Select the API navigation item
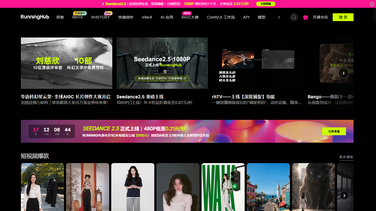Image resolution: width=376 pixels, height=211 pixels. coord(246,17)
